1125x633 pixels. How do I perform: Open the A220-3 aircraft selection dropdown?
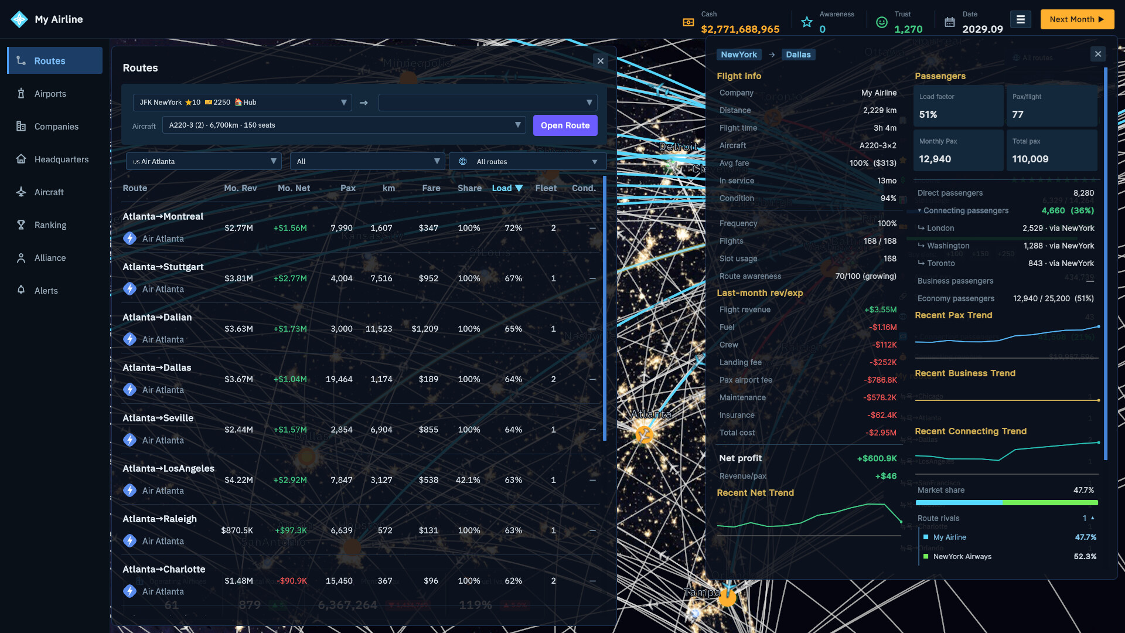point(344,125)
